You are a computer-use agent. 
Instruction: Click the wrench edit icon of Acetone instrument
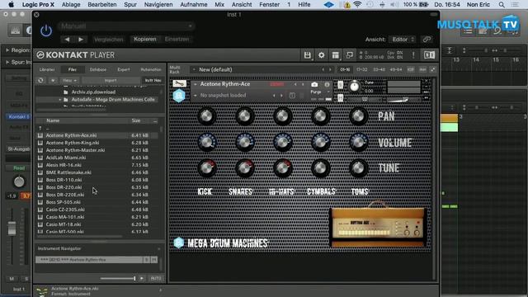[x=180, y=83]
